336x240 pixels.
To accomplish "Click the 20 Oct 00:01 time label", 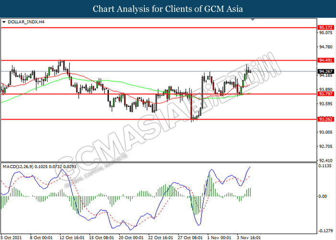I will pyautogui.click(x=131, y=238).
